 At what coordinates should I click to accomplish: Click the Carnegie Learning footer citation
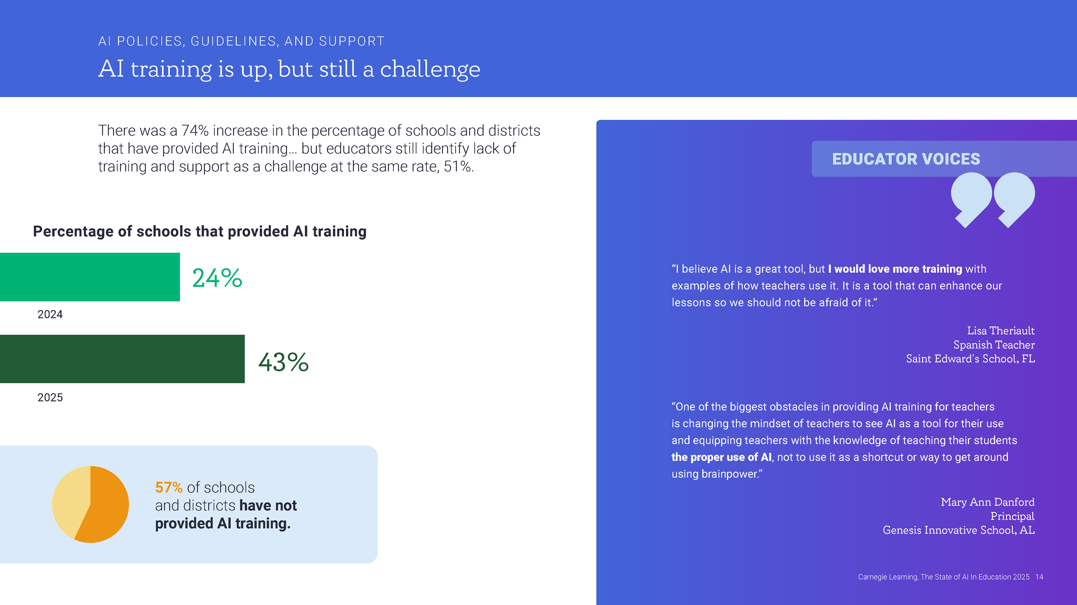point(943,577)
